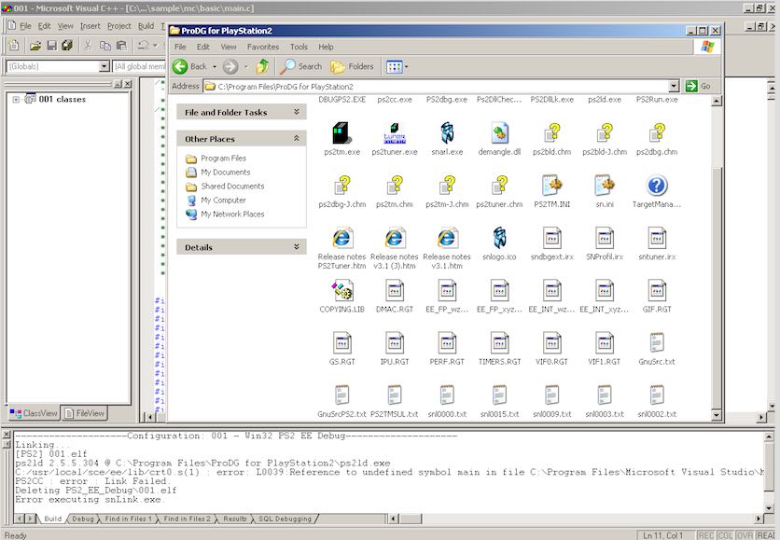Open Explorer's Help menu
The image size is (780, 540).
click(x=326, y=47)
